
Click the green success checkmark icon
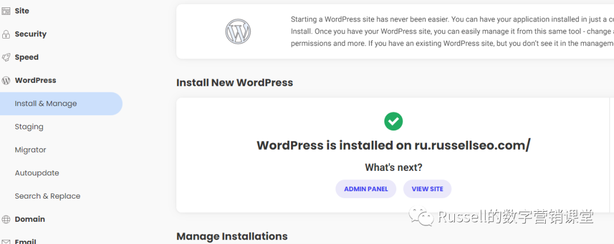coord(393,121)
